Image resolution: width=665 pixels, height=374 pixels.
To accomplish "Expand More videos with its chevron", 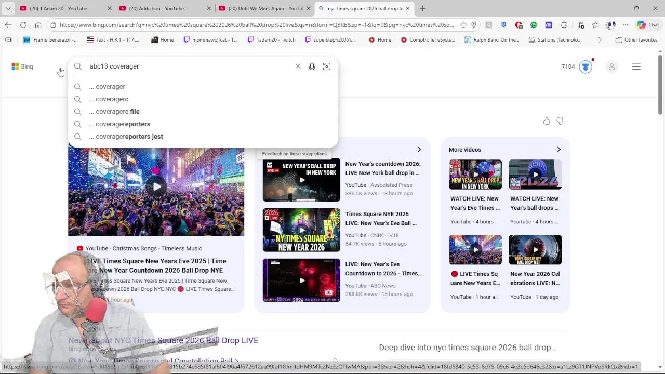I will point(558,150).
